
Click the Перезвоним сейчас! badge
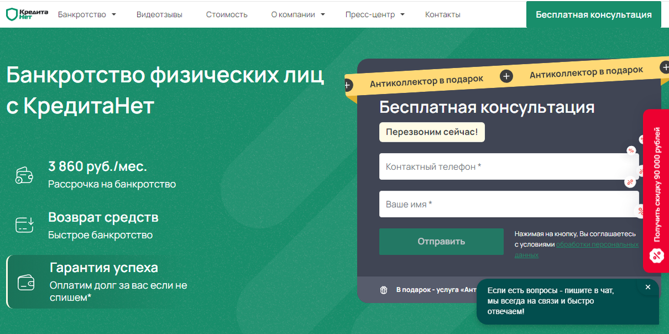pyautogui.click(x=432, y=132)
